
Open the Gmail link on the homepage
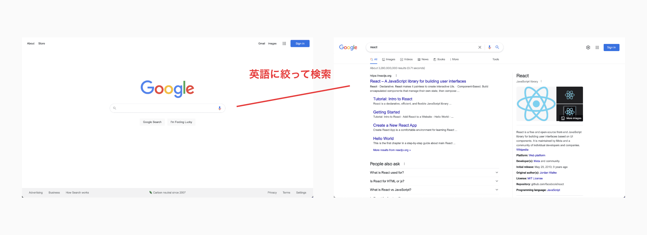tap(262, 44)
